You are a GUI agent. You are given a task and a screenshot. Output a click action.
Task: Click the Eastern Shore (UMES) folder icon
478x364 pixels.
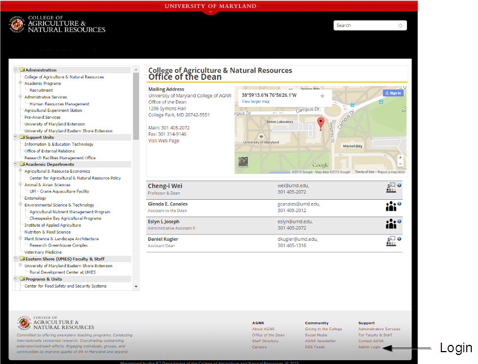point(22,259)
